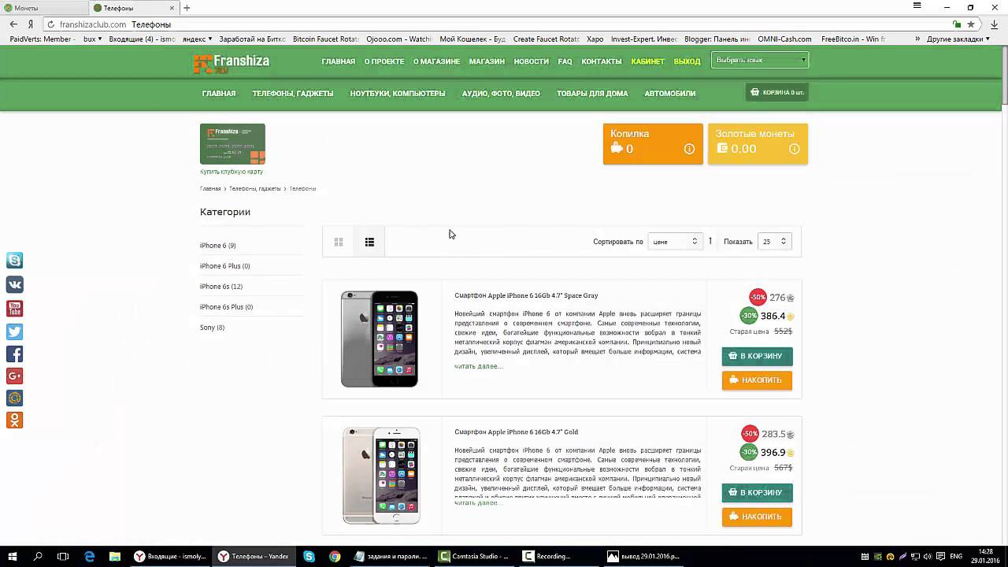
Task: Click the КОРЗИНА 0 шт. cart button
Action: tap(777, 92)
